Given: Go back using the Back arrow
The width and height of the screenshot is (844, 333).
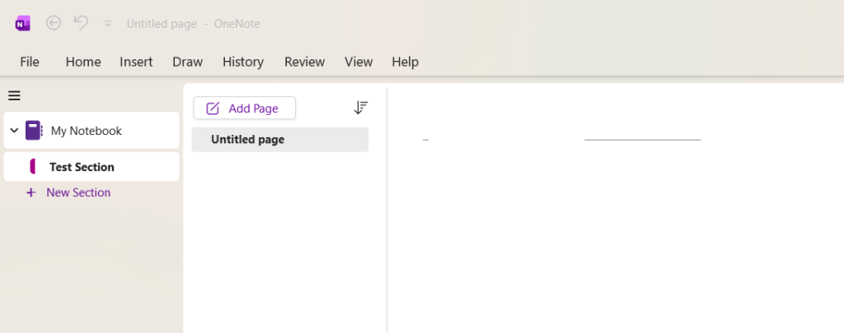Looking at the screenshot, I should pyautogui.click(x=54, y=24).
